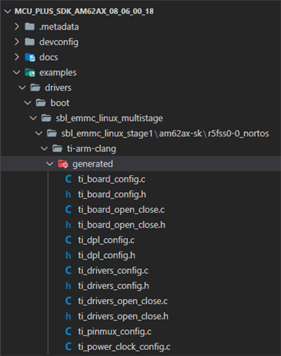Screen dimensions: 281x356
Task: Click the devconfig folder icon
Action: click(30, 42)
